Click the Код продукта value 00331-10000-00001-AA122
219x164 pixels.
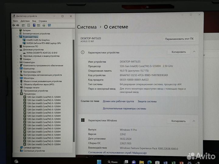coord(134,80)
